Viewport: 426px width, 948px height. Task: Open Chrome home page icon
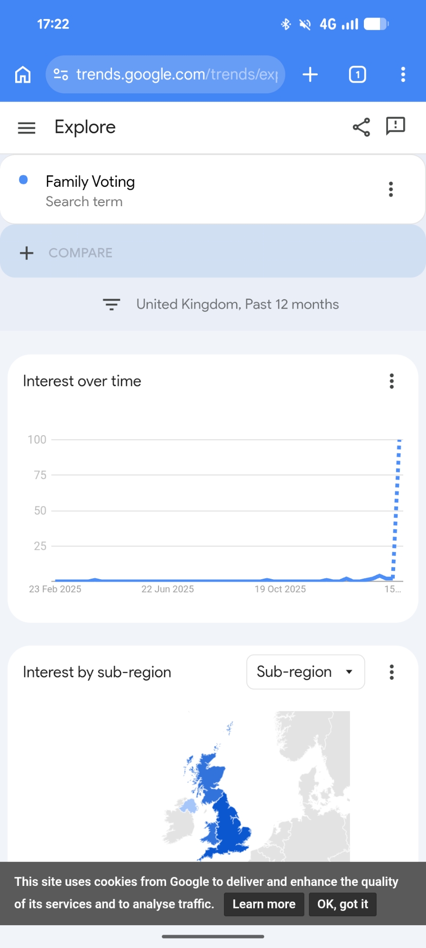point(23,74)
